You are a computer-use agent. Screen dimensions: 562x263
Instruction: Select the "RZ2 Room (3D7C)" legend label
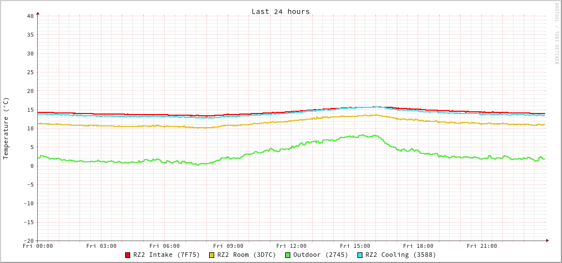246,255
